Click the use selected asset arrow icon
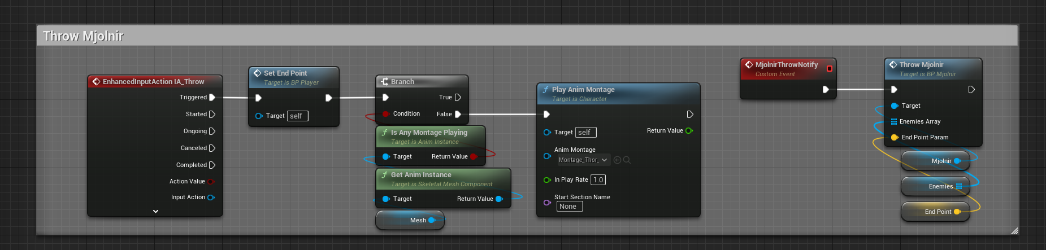1046x250 pixels. coord(618,160)
